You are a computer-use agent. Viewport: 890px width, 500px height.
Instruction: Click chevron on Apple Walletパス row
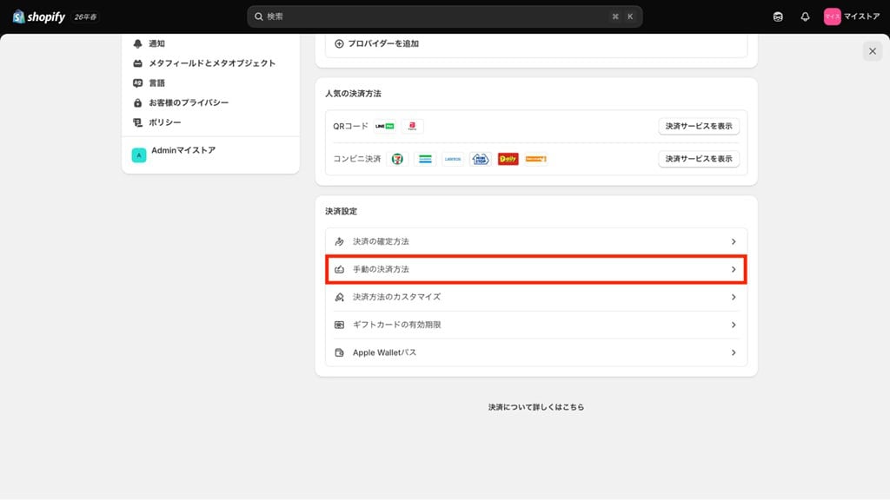tap(734, 352)
